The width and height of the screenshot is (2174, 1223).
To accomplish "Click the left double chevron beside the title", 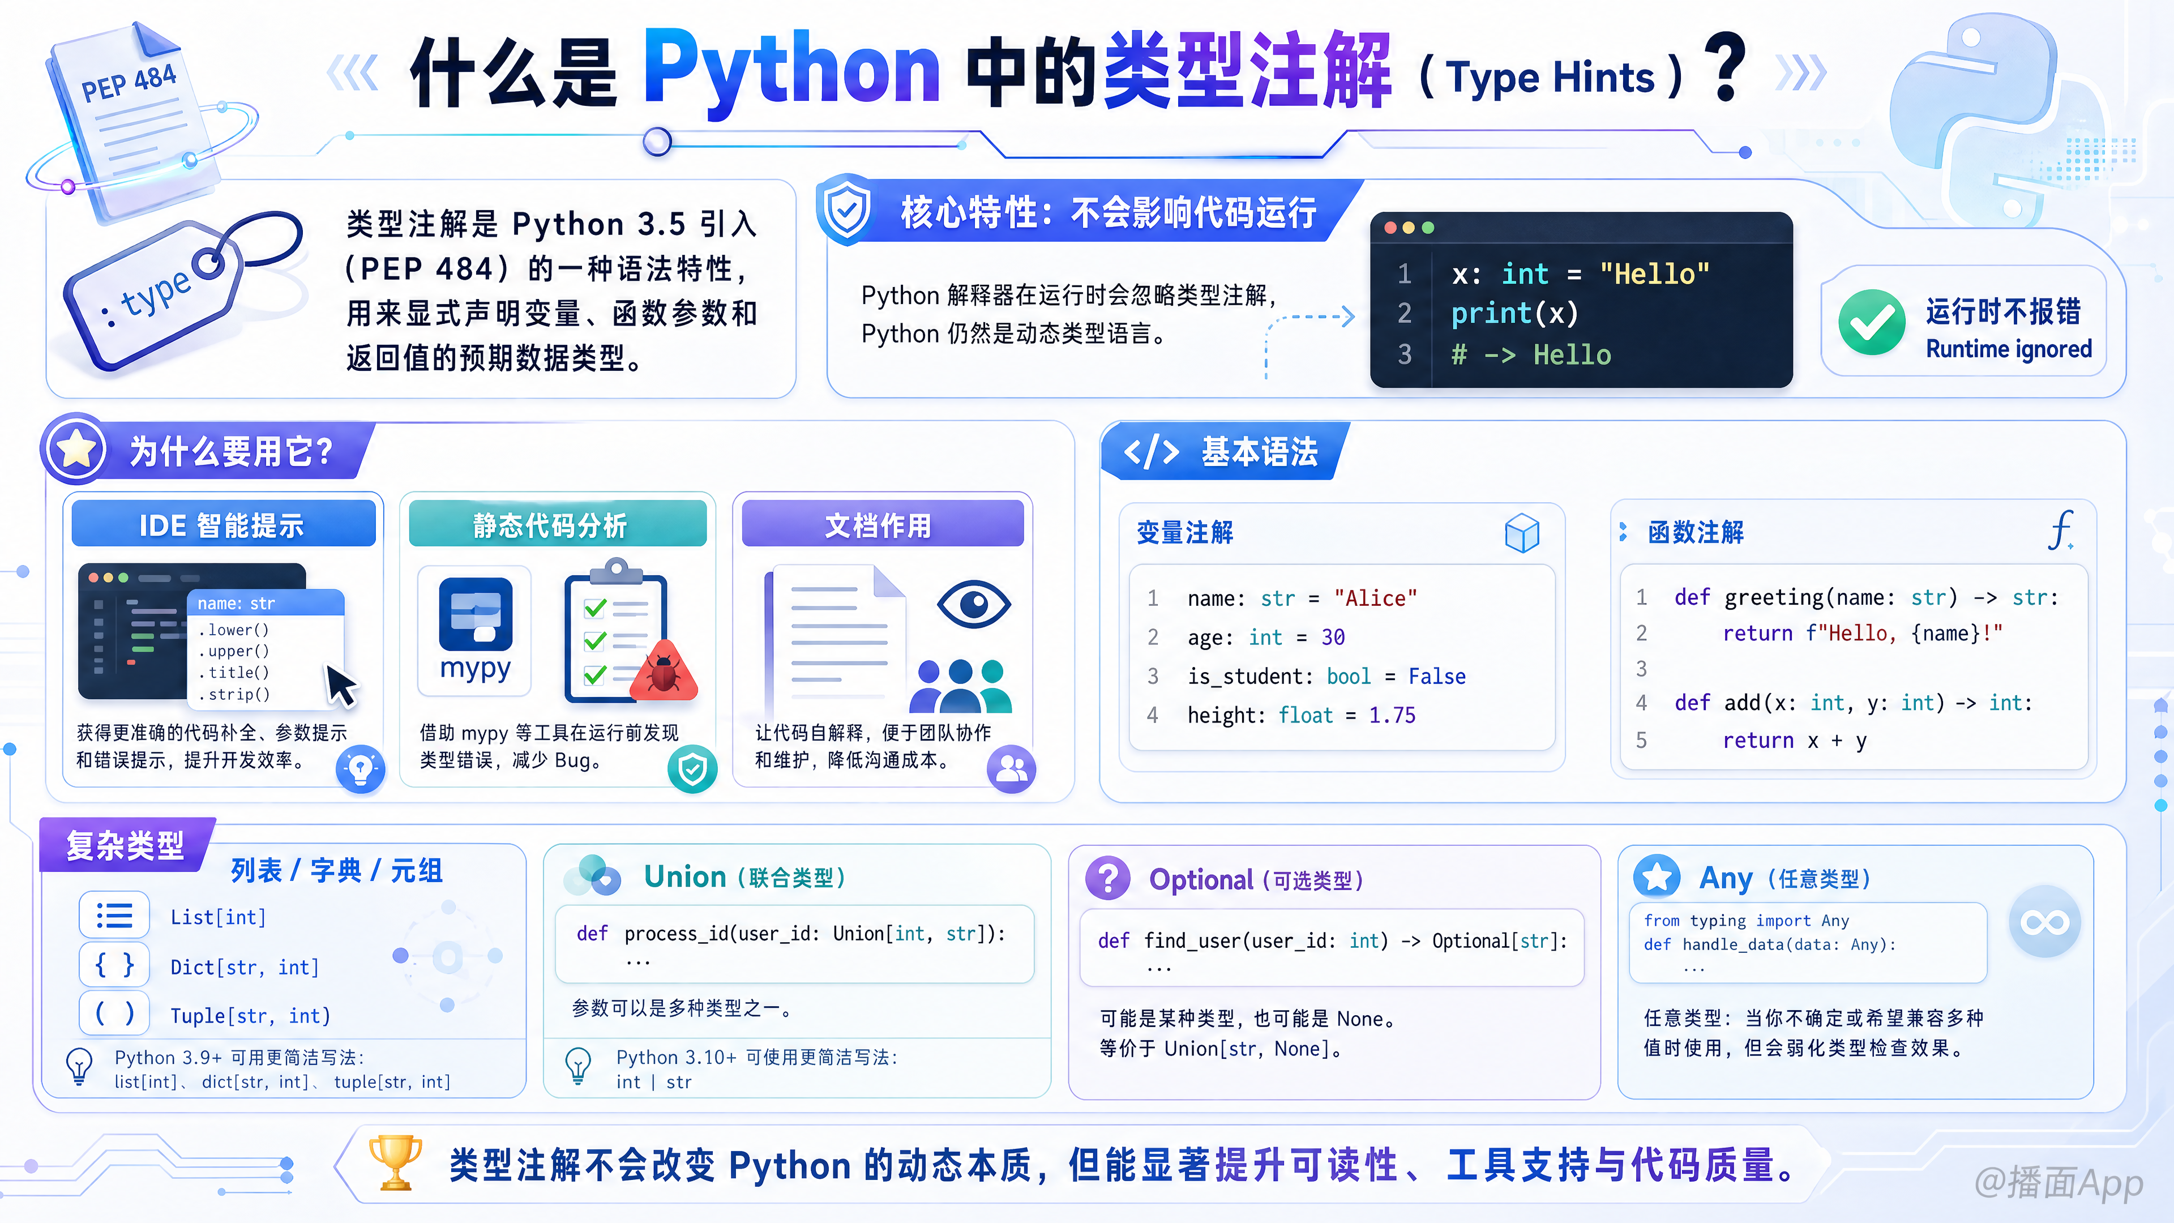I will coord(352,74).
